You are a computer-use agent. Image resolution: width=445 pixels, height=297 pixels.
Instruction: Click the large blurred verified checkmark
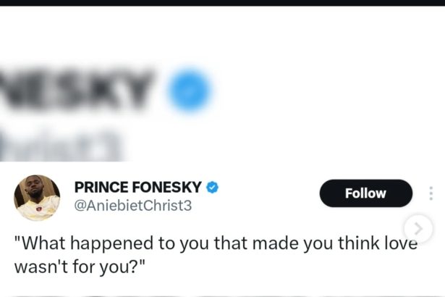[x=190, y=92]
